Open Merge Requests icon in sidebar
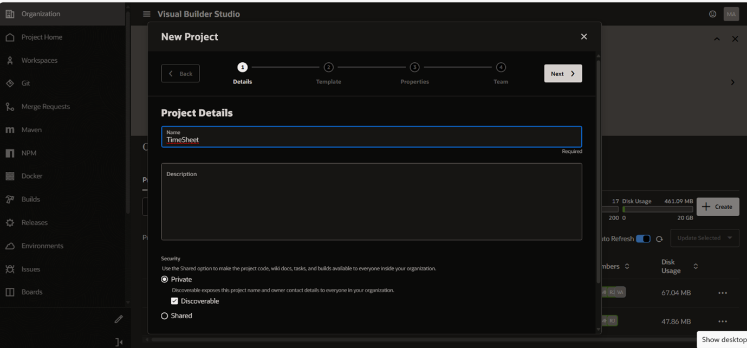 (10, 107)
